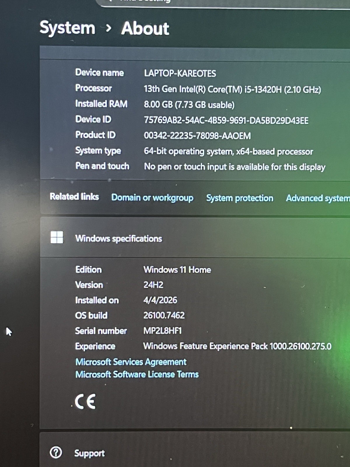350x467 pixels.
Task: Go back to System in the breadcrumb
Action: [x=67, y=28]
